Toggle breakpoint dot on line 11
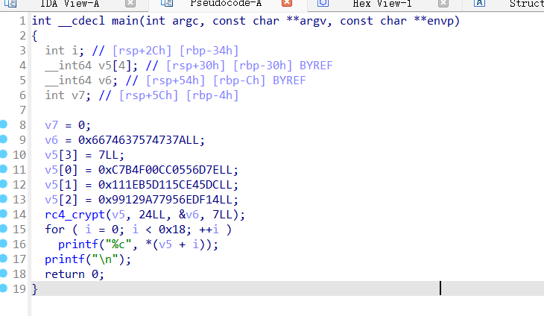The width and height of the screenshot is (544, 316). [4, 169]
